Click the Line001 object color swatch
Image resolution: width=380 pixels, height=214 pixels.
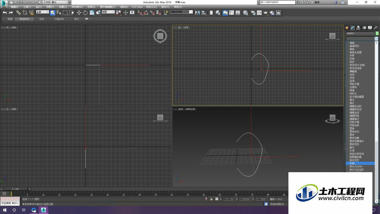(377, 33)
